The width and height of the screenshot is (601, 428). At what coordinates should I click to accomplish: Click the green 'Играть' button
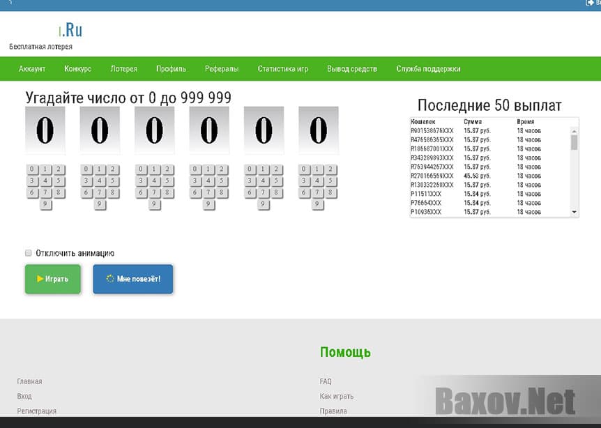click(x=53, y=279)
